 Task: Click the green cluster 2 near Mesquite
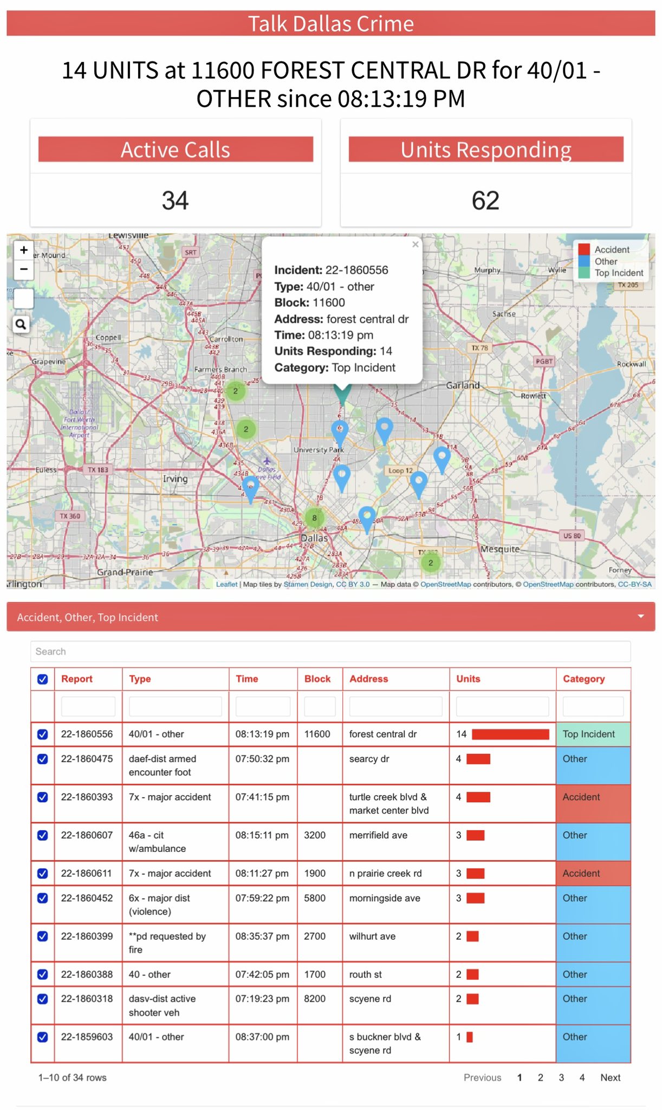click(x=431, y=563)
